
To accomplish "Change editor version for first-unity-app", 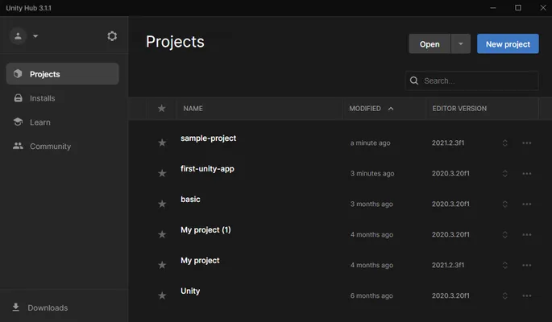I will pyautogui.click(x=504, y=173).
